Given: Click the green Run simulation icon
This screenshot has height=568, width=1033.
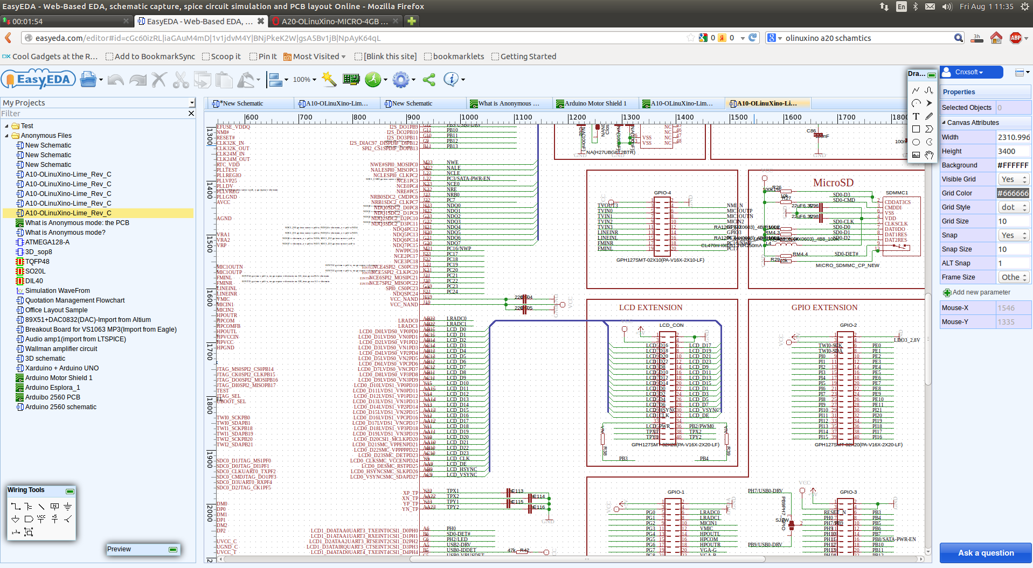Looking at the screenshot, I should pyautogui.click(x=373, y=80).
